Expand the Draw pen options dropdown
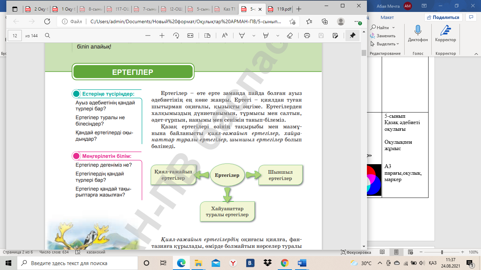This screenshot has width=481, height=270. pos(254,36)
